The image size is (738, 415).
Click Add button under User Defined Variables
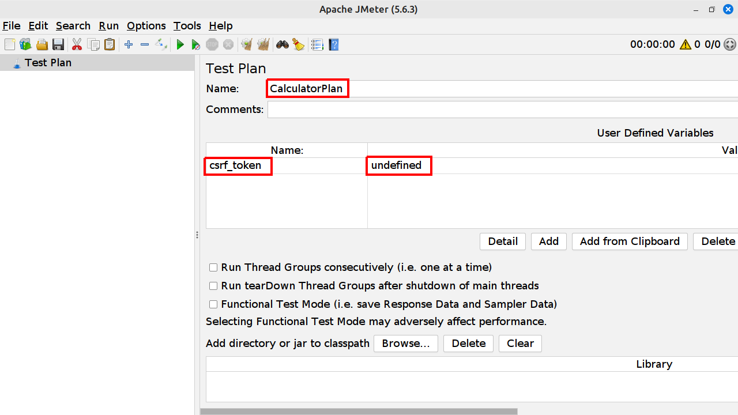[x=549, y=242]
